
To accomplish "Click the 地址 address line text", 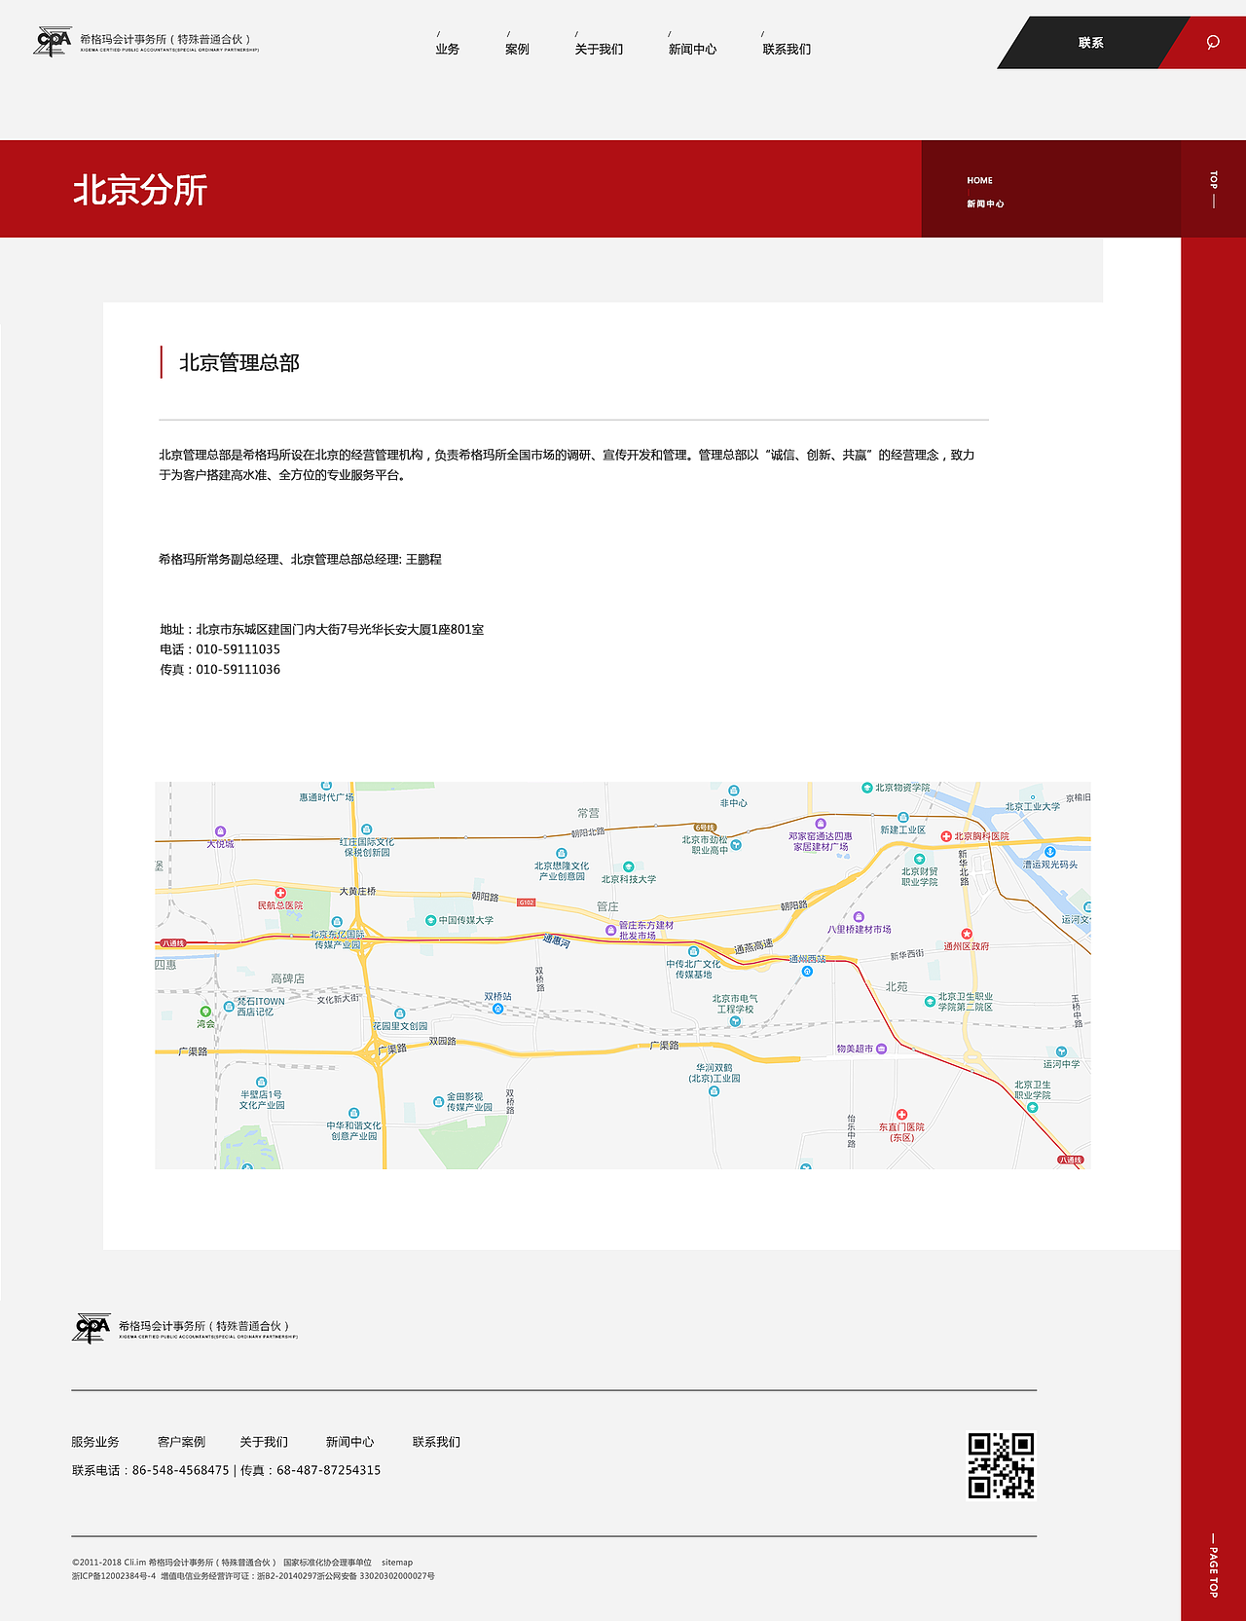I will [322, 630].
